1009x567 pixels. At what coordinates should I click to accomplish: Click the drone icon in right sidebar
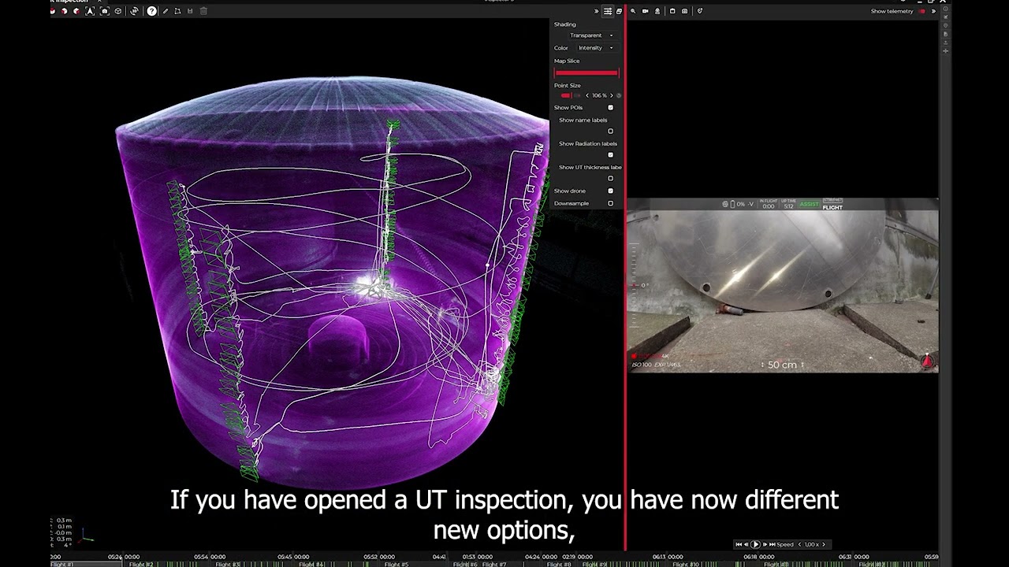tap(945, 17)
